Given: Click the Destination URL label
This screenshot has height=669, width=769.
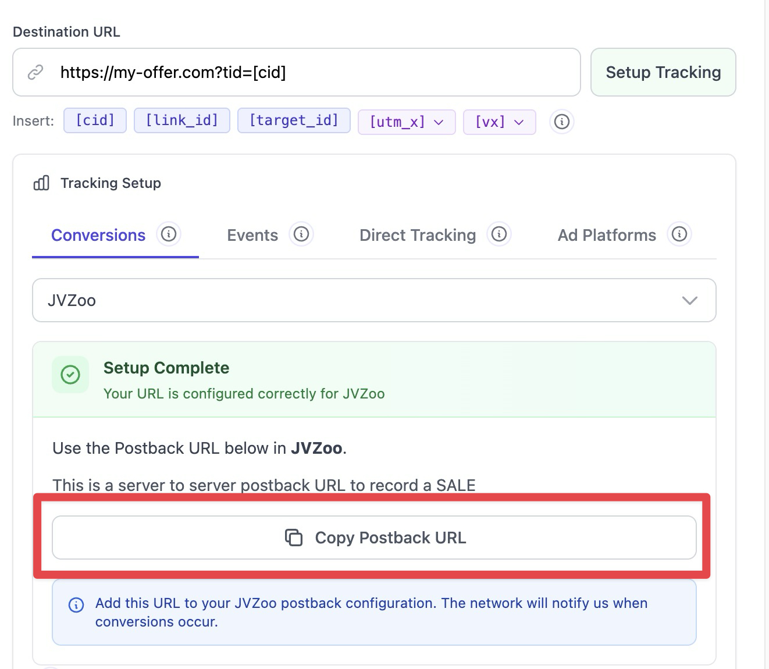Looking at the screenshot, I should pyautogui.click(x=66, y=32).
